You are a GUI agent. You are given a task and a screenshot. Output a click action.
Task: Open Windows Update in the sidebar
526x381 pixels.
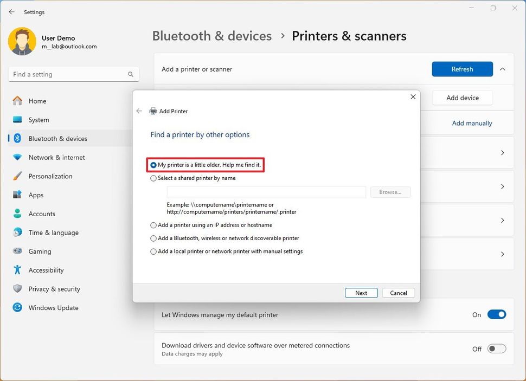[x=53, y=307]
